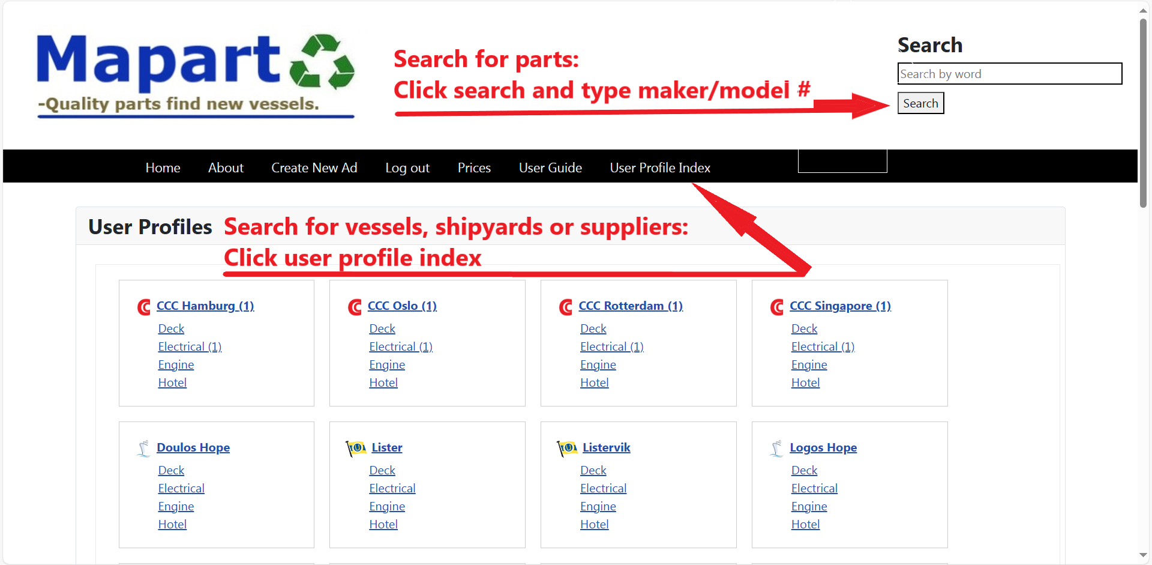Click the CCC Singapore red logo icon
The image size is (1152, 565).
777,307
